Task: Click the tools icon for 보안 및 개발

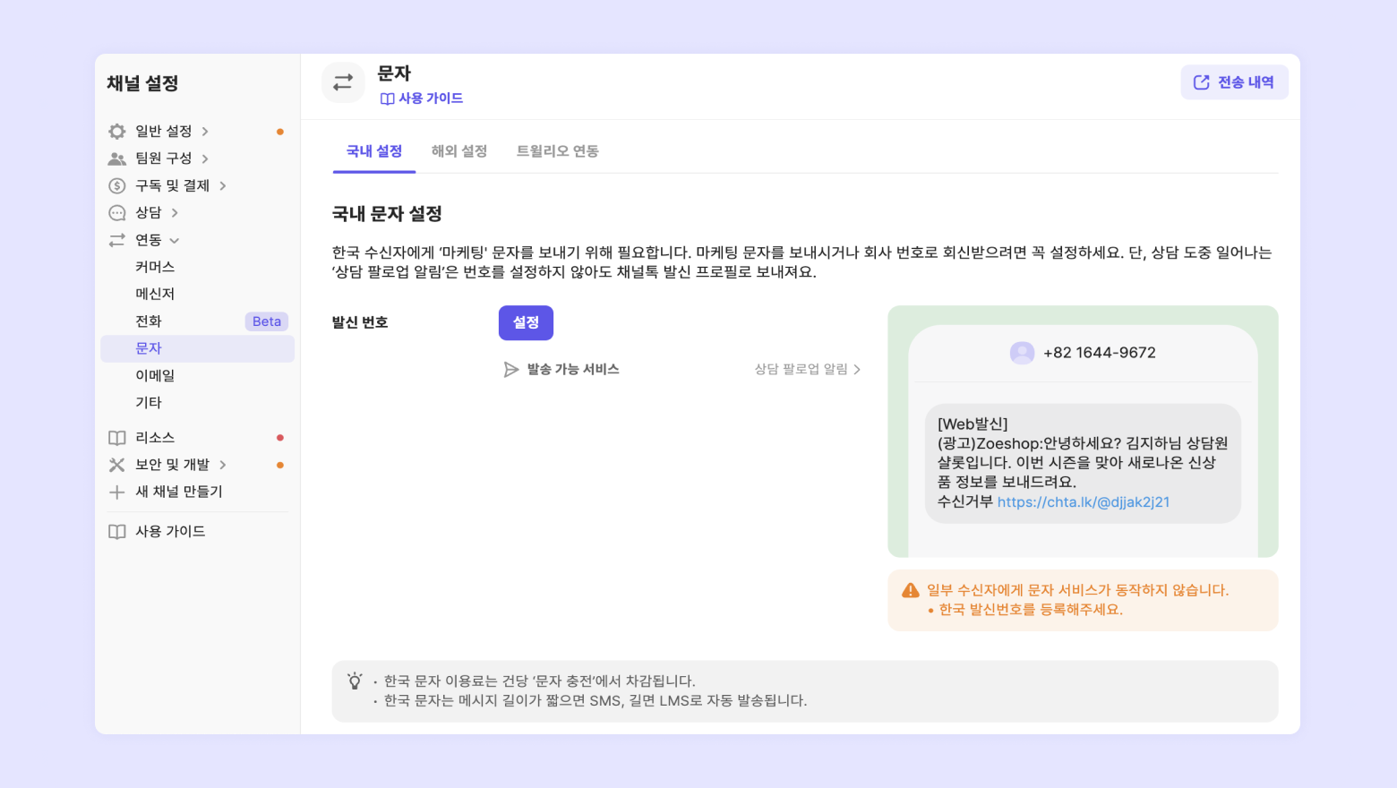Action: [x=117, y=465]
